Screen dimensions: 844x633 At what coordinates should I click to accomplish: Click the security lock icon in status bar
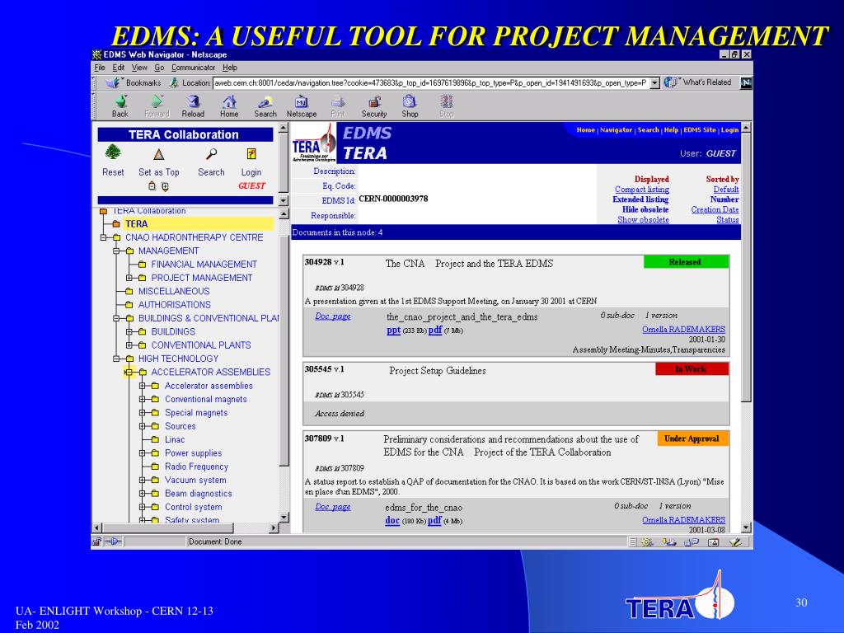(96, 542)
